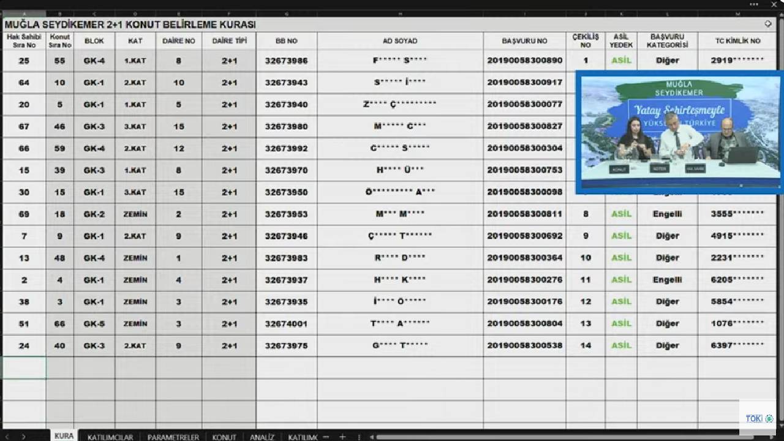Go to the KONUT sheet tab
The width and height of the screenshot is (784, 441).
coord(224,437)
